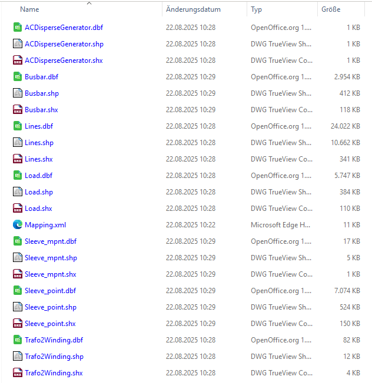The height and width of the screenshot is (383, 372).
Task: Select file name Sleeve_point.shp
Action: [x=51, y=307]
